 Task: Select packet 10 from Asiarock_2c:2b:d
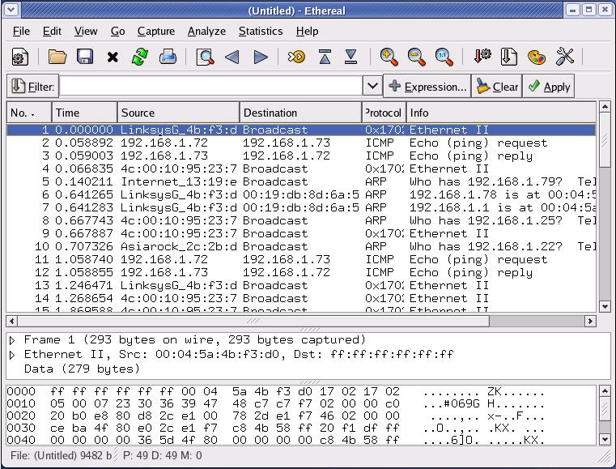point(301,246)
